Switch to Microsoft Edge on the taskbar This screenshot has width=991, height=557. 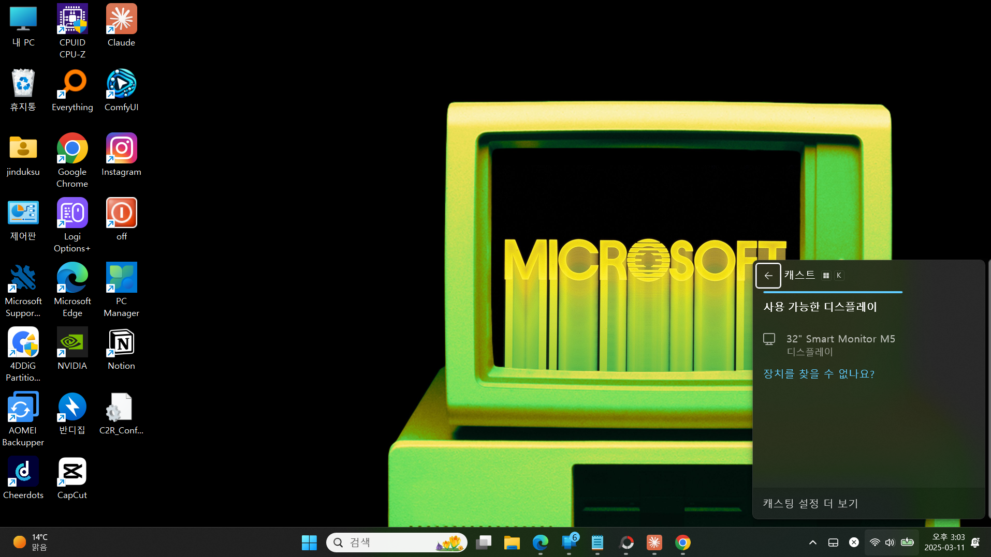pos(541,543)
